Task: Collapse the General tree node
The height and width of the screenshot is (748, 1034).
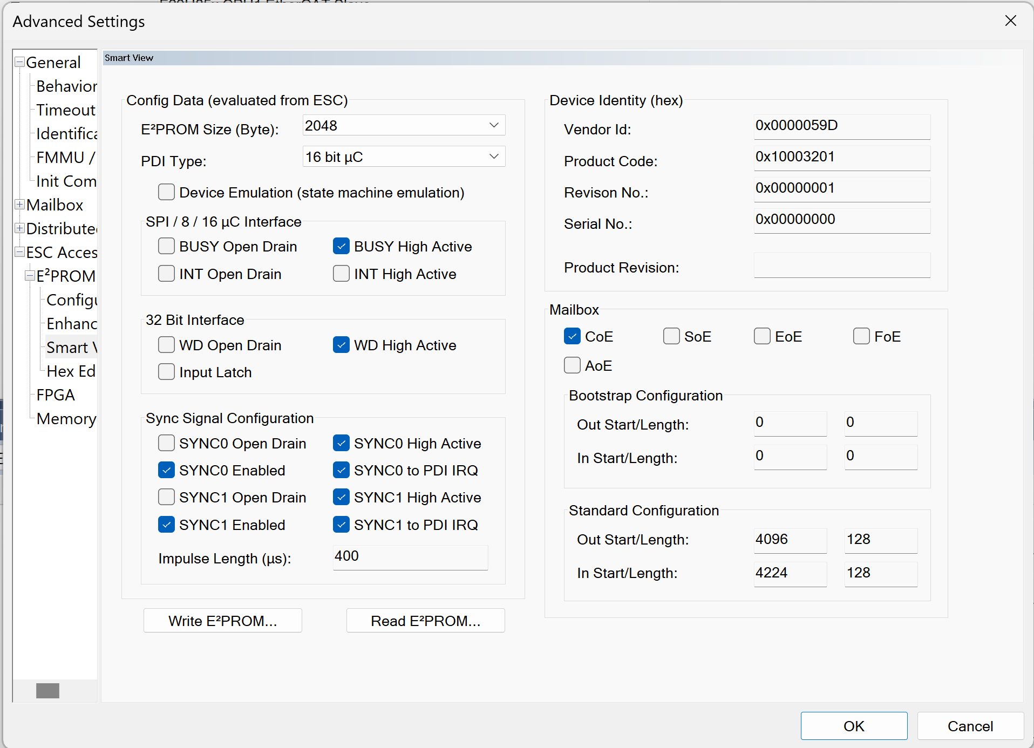Action: [x=19, y=62]
